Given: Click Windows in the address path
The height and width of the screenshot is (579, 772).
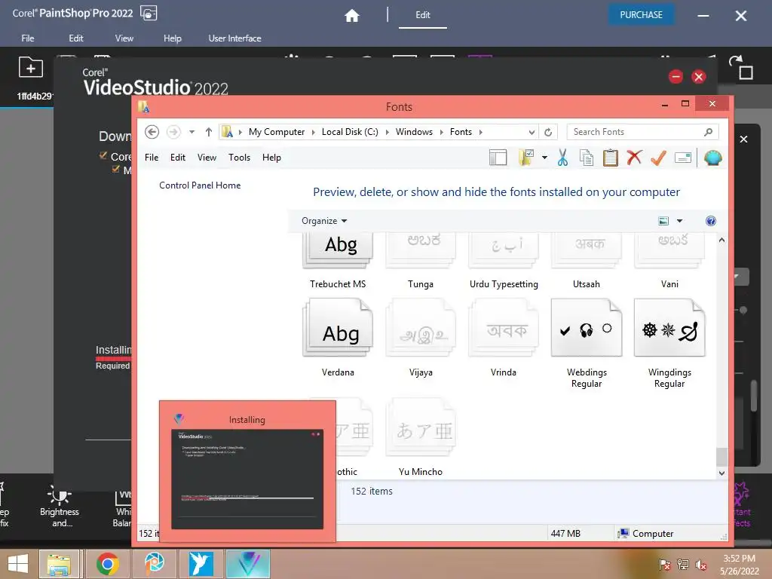Looking at the screenshot, I should [414, 132].
